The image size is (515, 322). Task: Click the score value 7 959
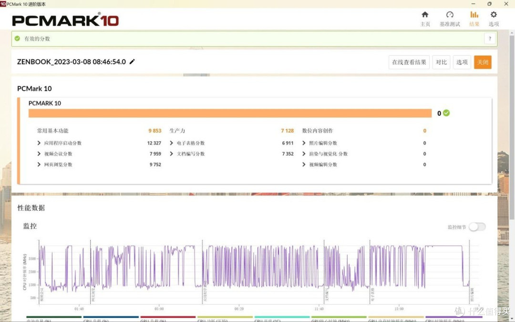click(155, 154)
